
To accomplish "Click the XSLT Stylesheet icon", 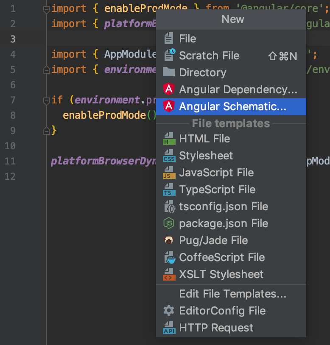I will click(x=169, y=274).
